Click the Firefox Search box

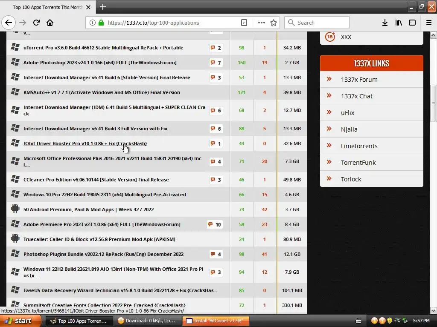[317, 23]
